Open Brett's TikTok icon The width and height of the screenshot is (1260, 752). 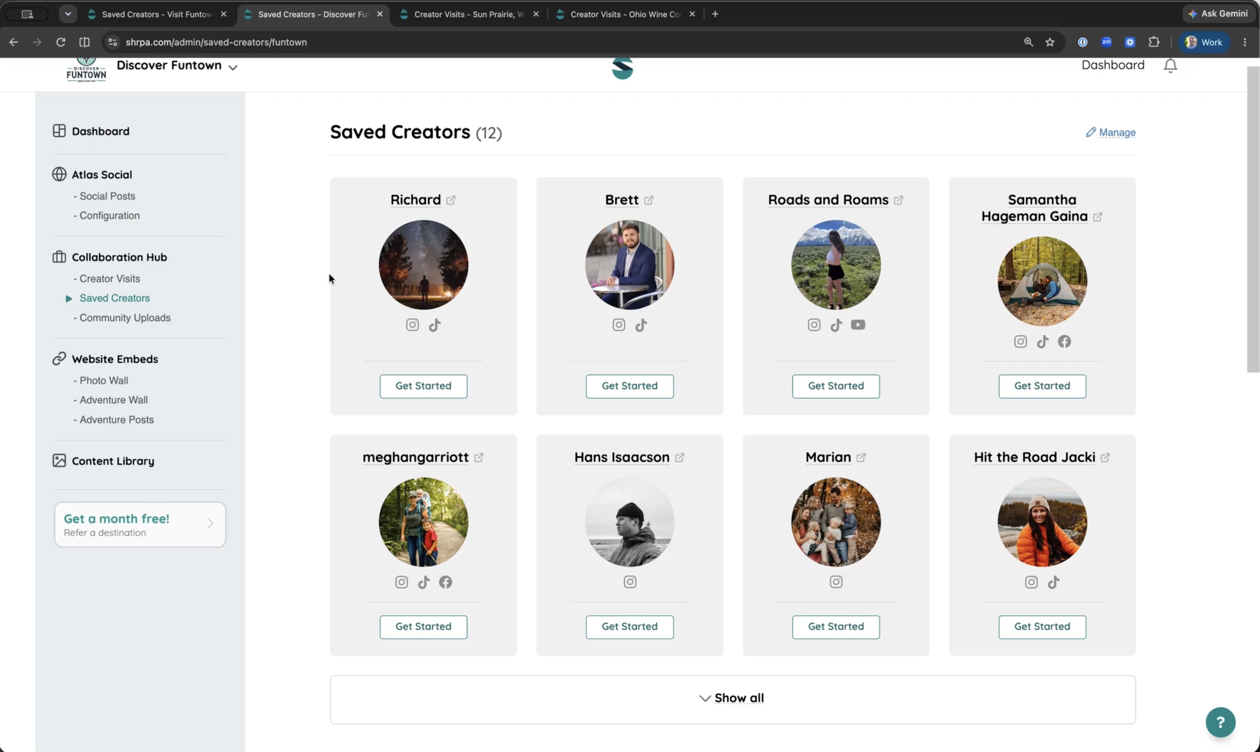click(x=641, y=325)
